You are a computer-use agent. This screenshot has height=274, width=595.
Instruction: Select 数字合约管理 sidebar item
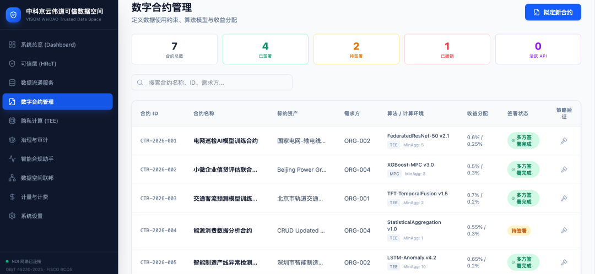(57, 102)
